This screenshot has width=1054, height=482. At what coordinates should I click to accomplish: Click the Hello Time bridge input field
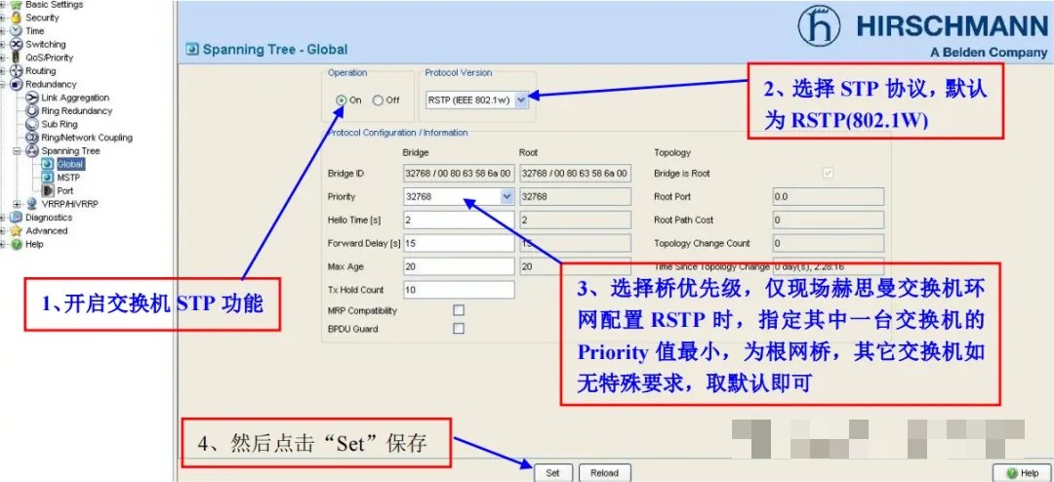point(459,220)
